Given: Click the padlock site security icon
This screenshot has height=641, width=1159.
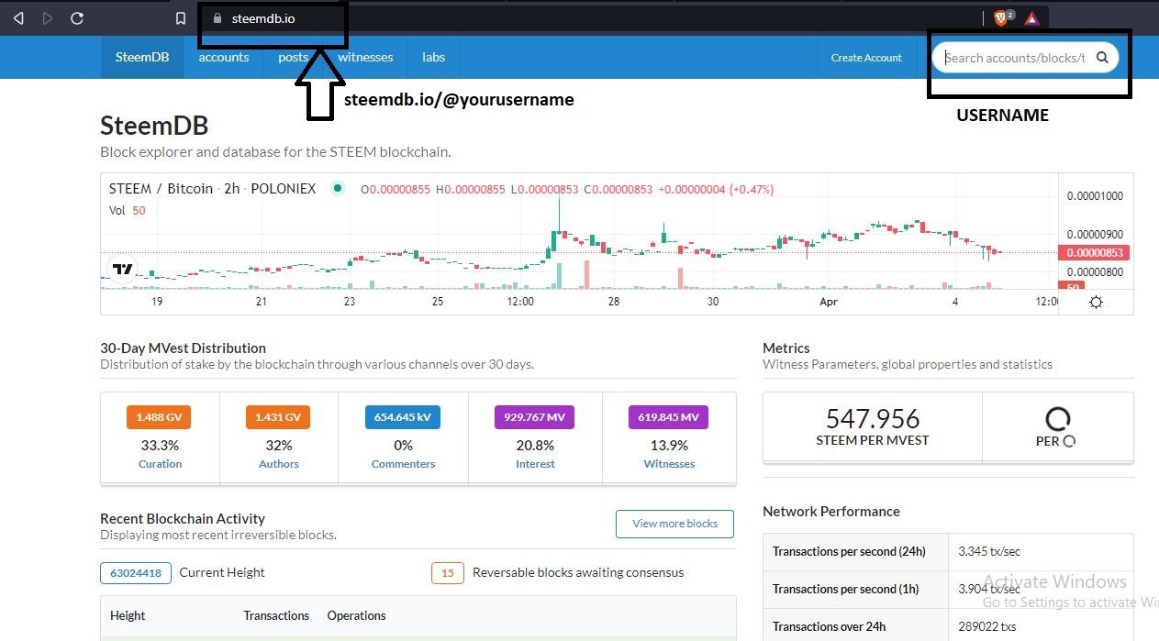Looking at the screenshot, I should [x=217, y=18].
